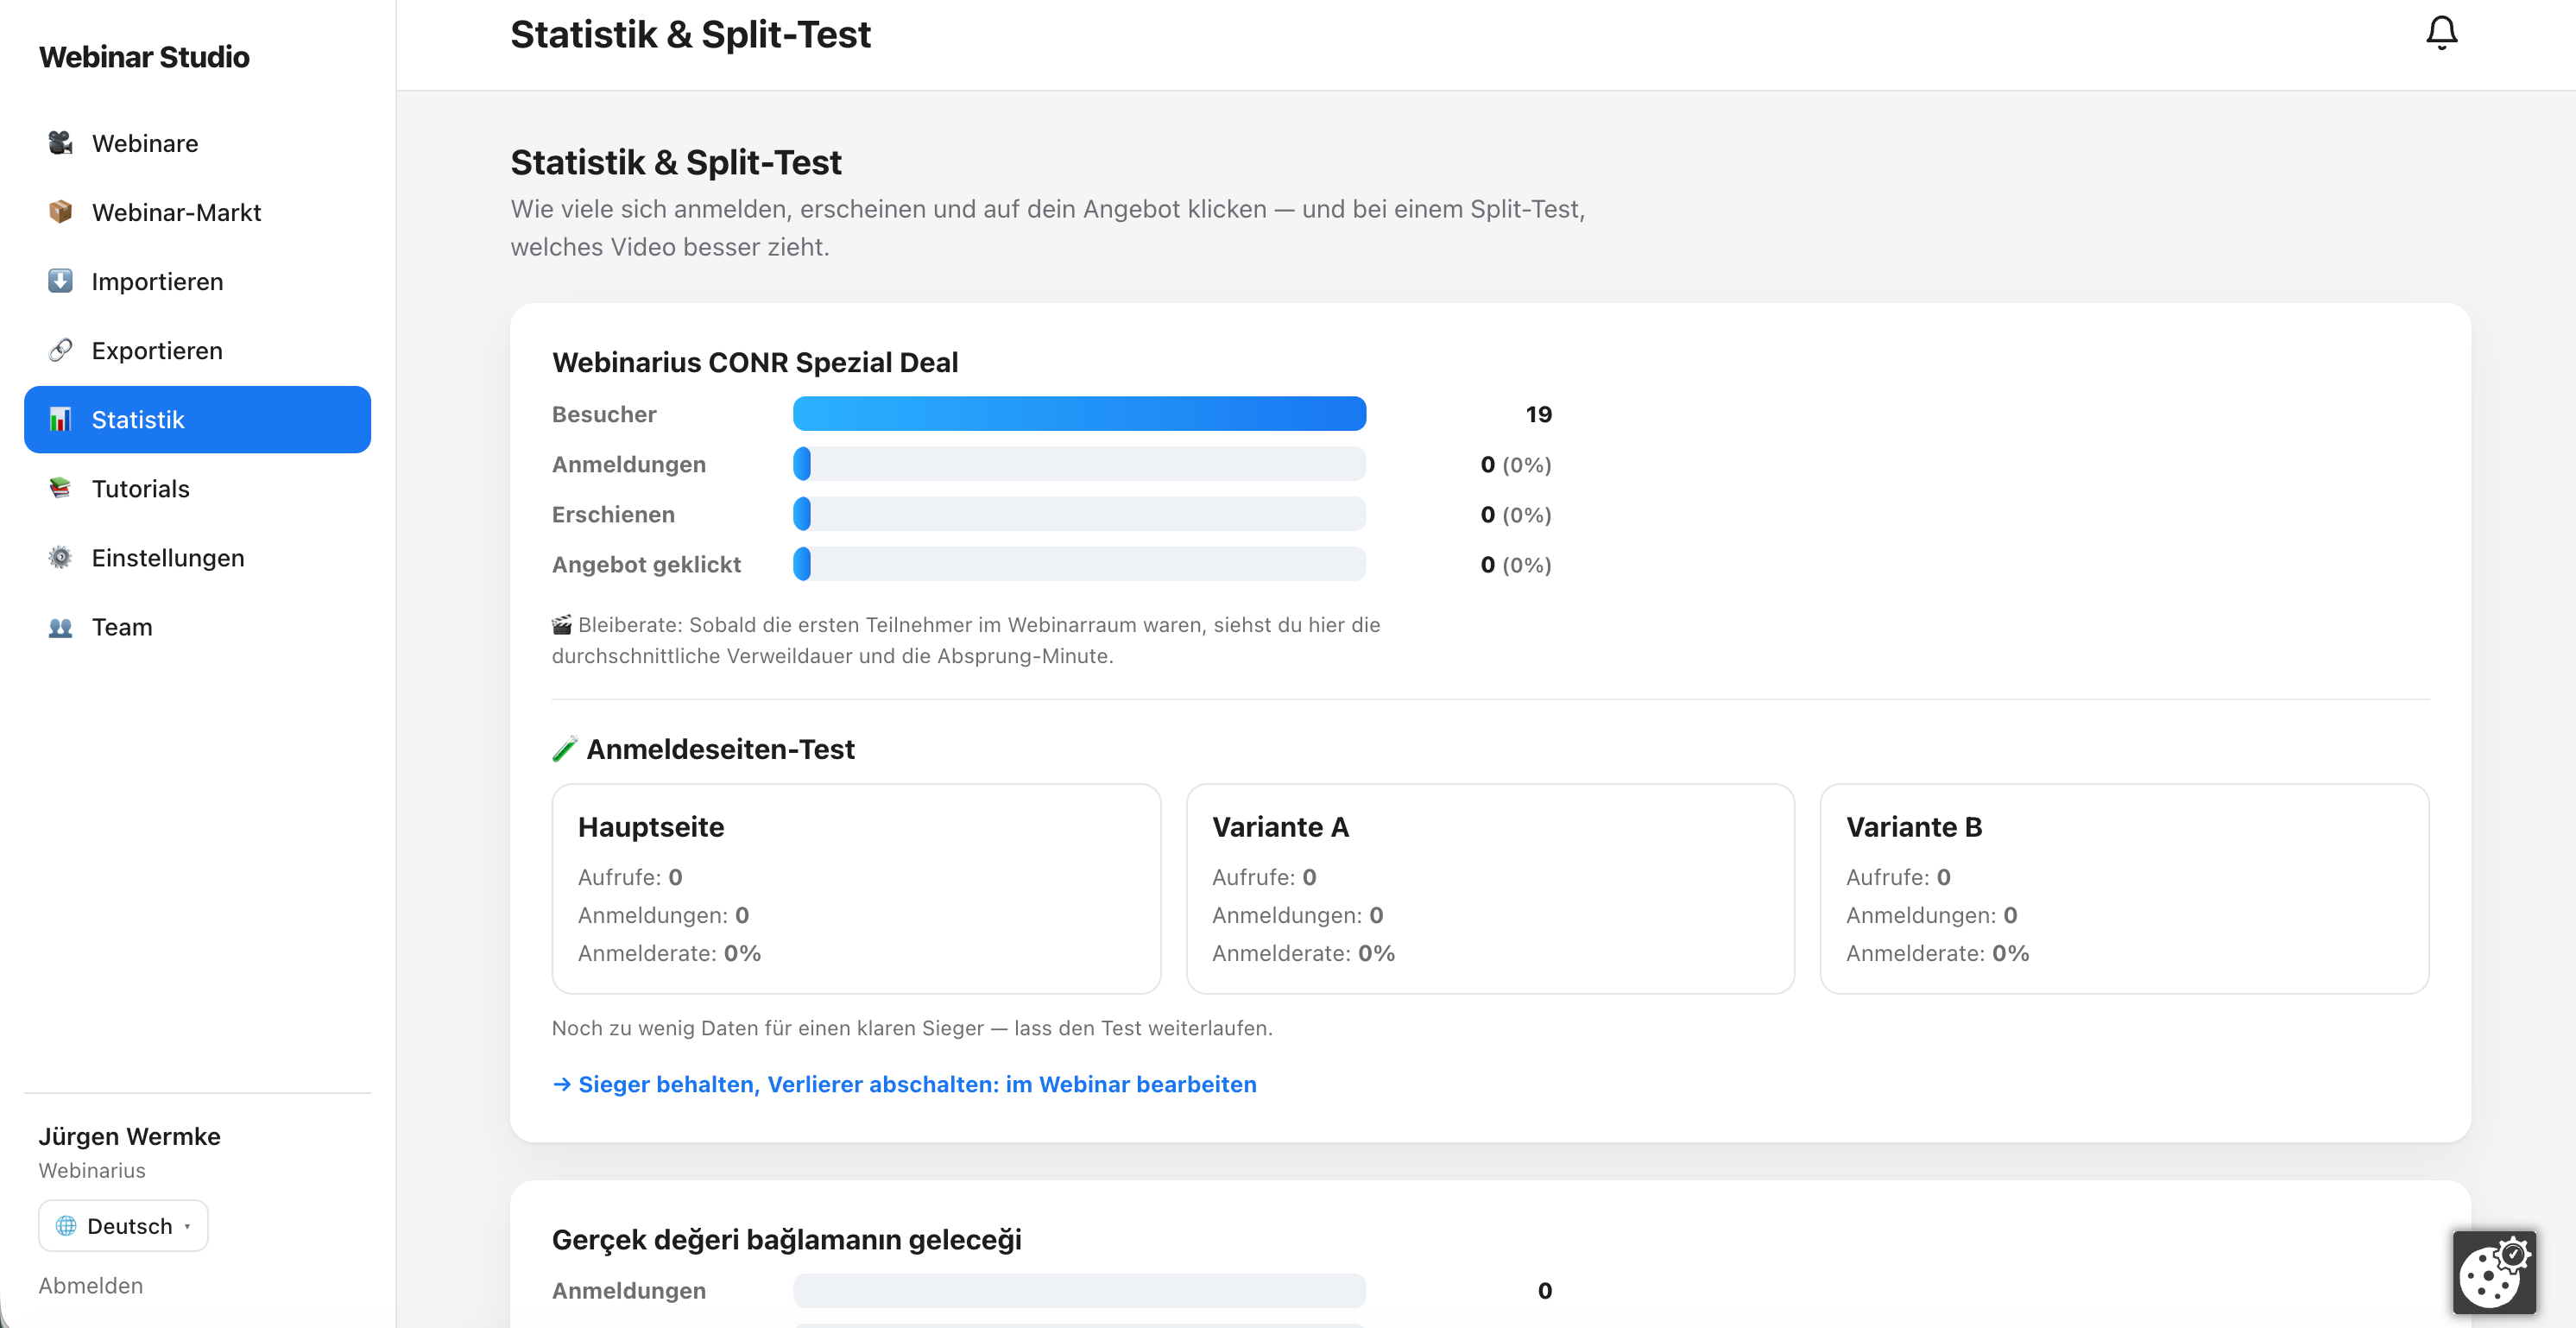The width and height of the screenshot is (2576, 1328).
Task: Select Importieren in the sidebar
Action: [197, 281]
